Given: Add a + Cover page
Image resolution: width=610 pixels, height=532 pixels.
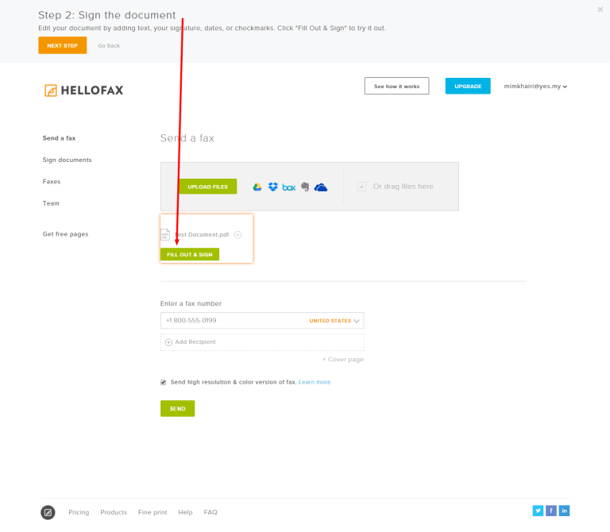Looking at the screenshot, I should (x=343, y=360).
